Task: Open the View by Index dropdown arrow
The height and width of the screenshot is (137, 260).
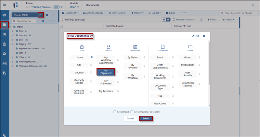Action: click(40, 15)
